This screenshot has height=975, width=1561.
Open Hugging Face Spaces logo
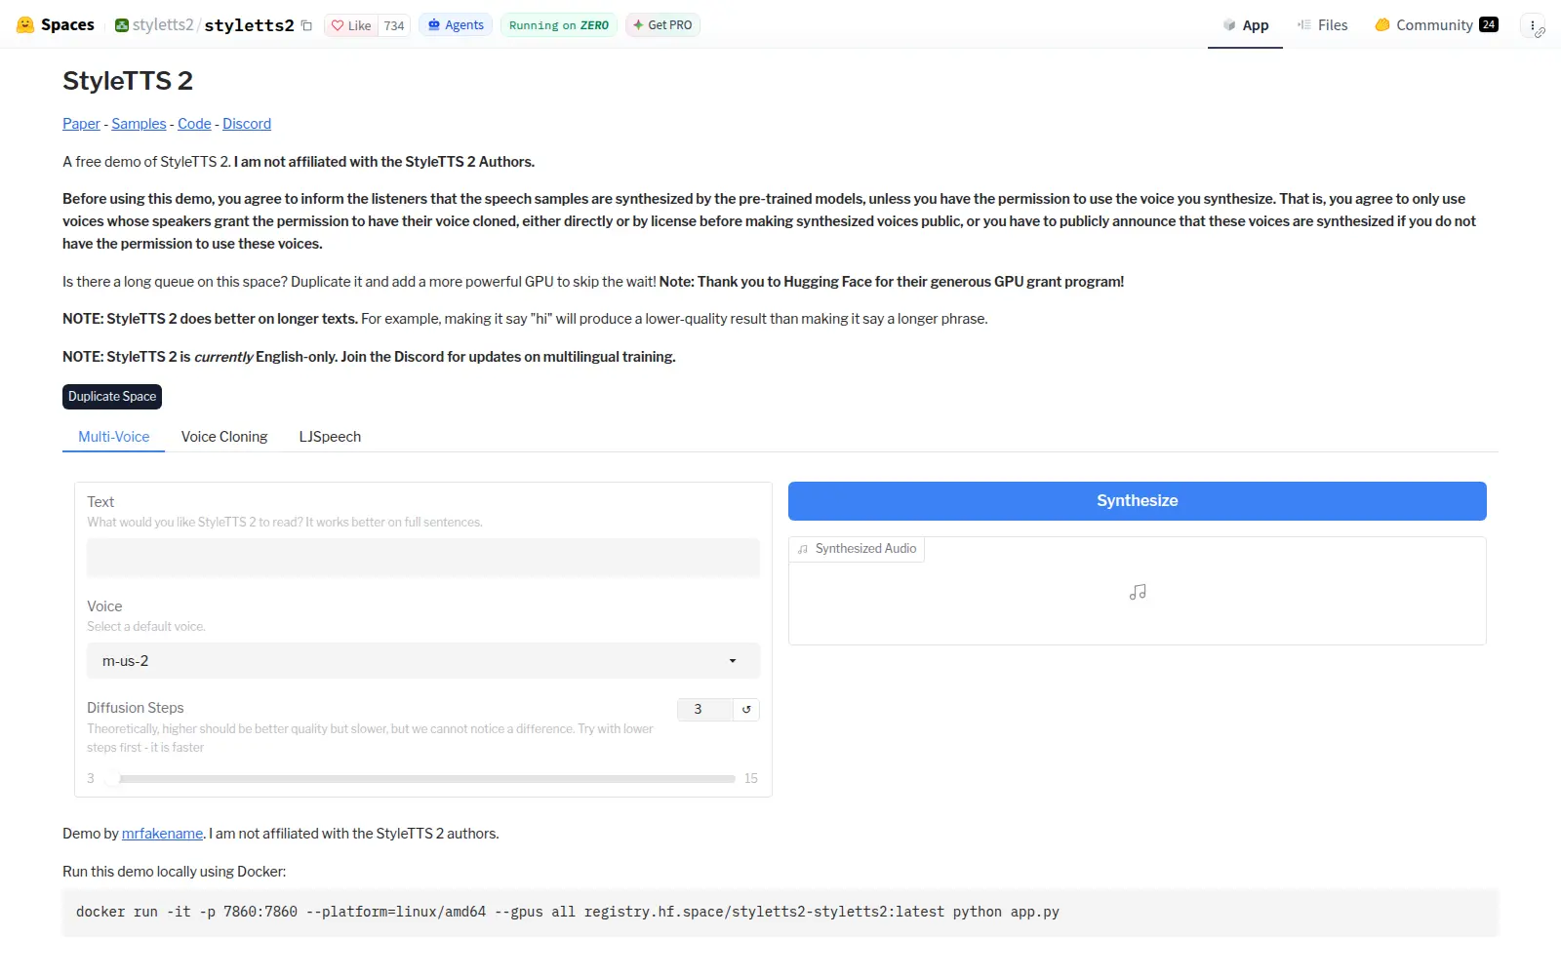click(x=56, y=24)
